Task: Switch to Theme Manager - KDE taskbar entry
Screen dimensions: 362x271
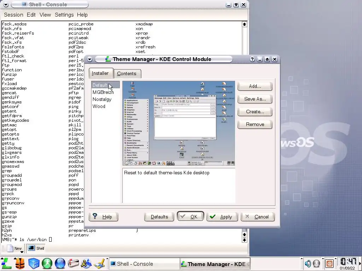Action: click(215, 264)
